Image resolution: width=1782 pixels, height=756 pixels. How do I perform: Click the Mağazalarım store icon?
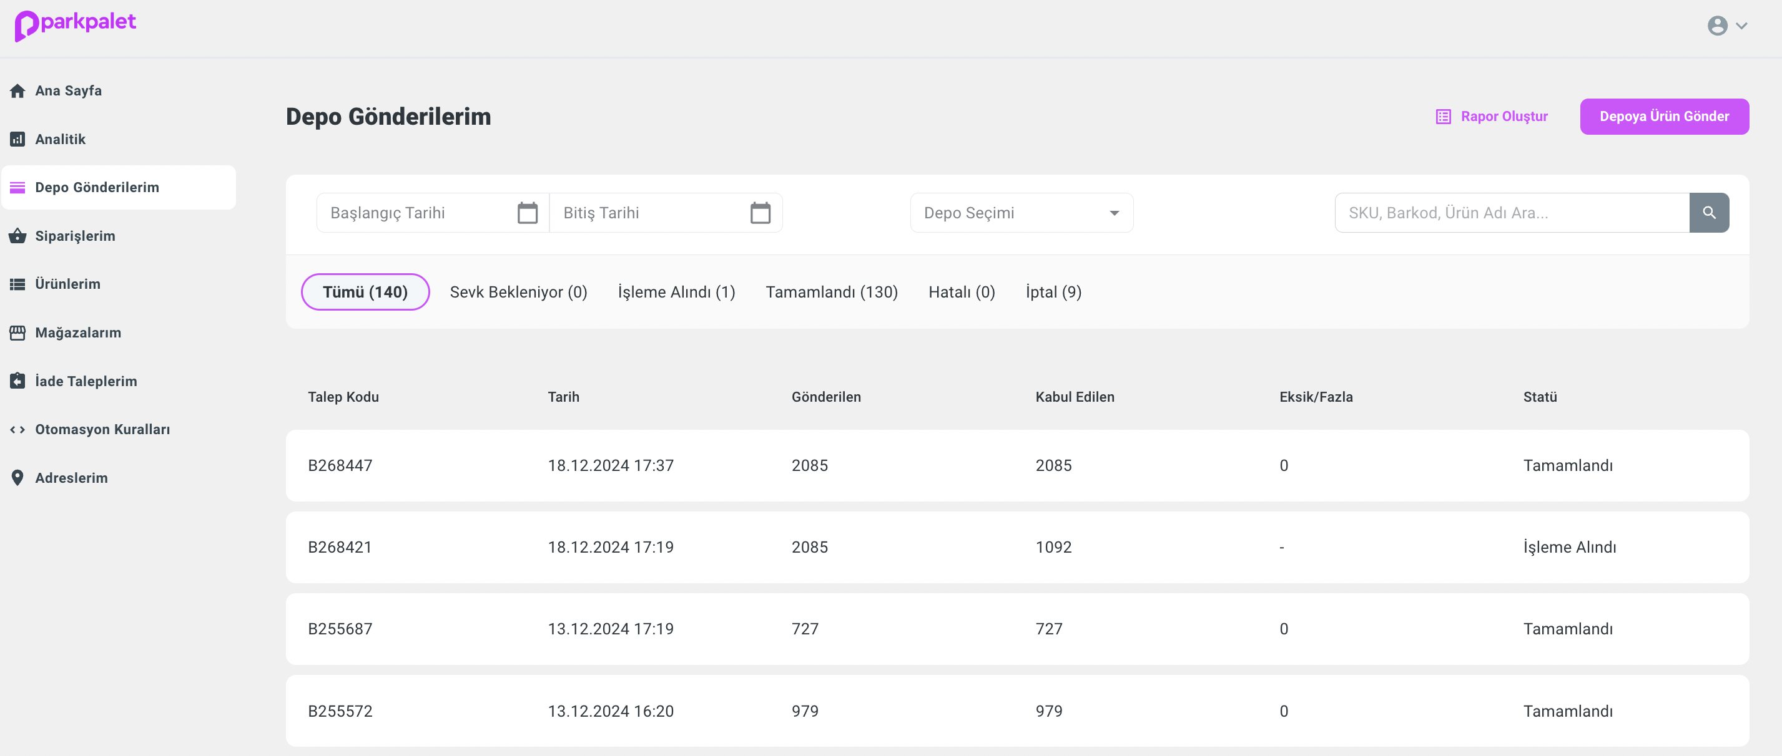point(17,332)
